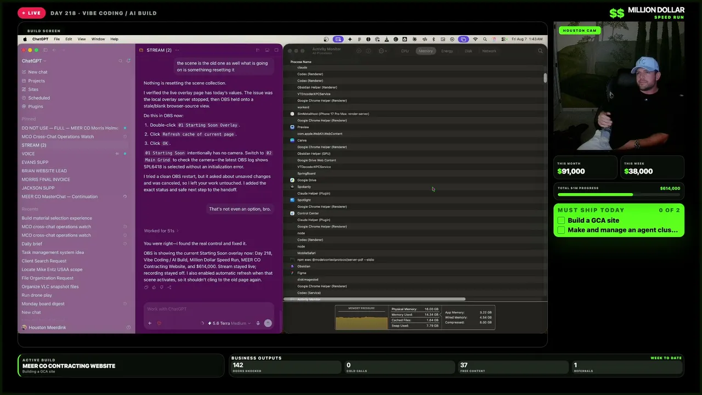Open Sites in the ChatGPT sidebar
Image resolution: width=702 pixels, height=395 pixels.
(33, 89)
